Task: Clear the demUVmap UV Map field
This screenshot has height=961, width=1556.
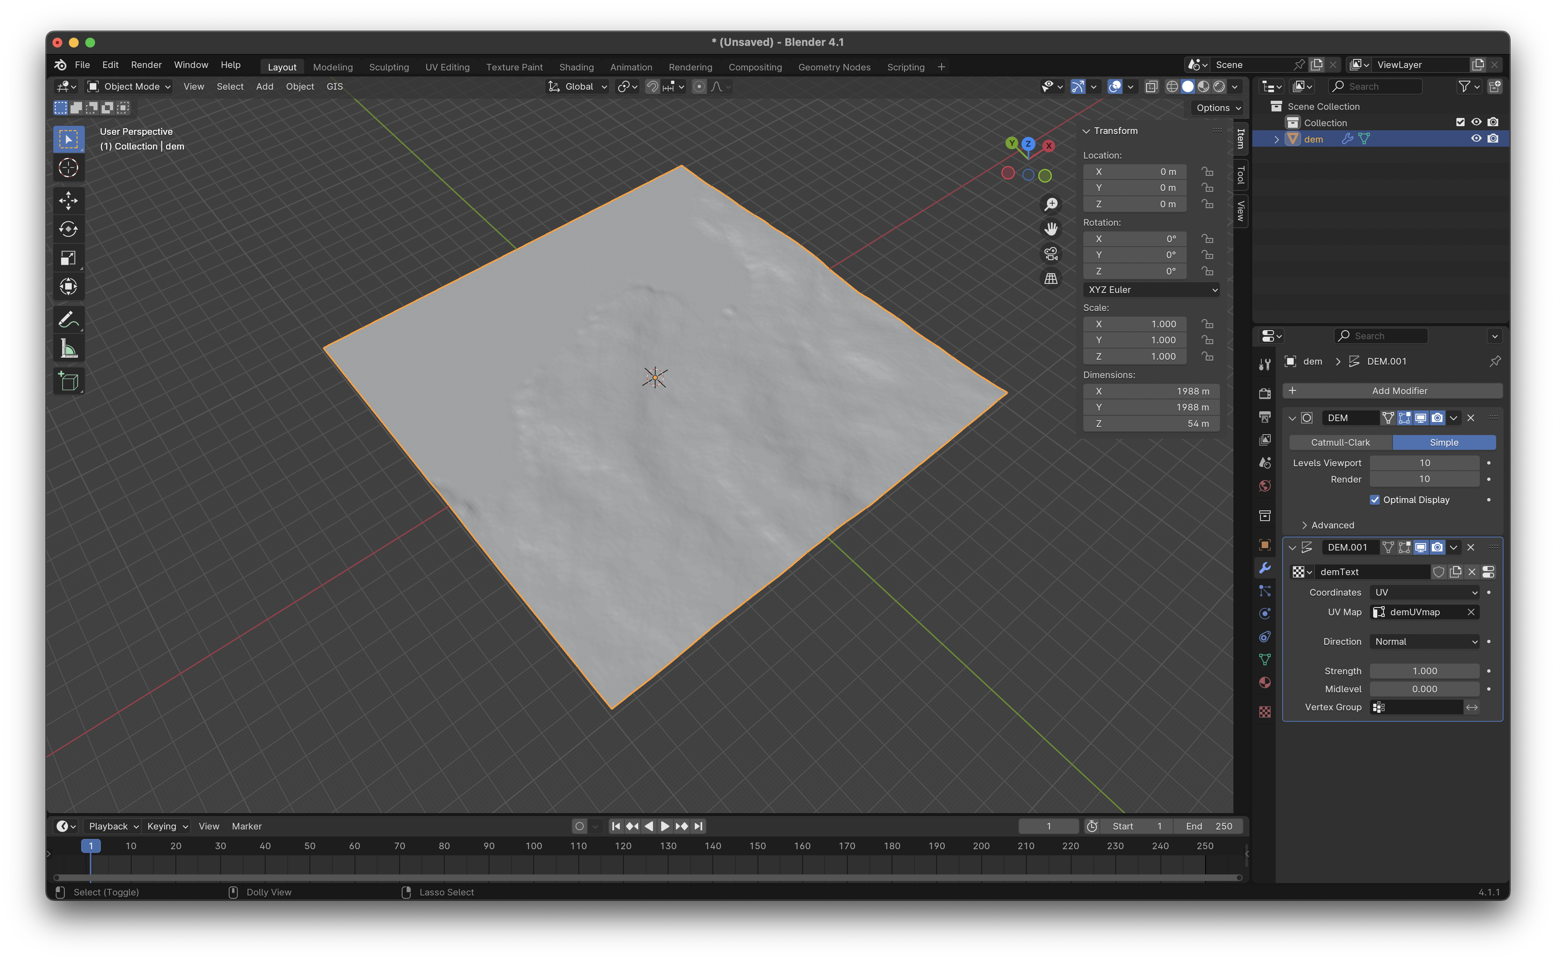Action: coord(1471,612)
